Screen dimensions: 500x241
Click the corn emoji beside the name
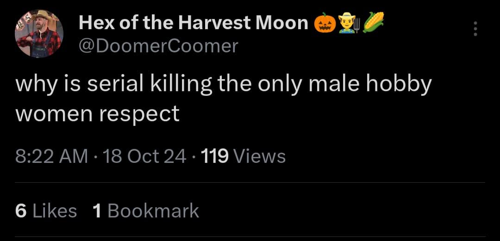pyautogui.click(x=374, y=21)
